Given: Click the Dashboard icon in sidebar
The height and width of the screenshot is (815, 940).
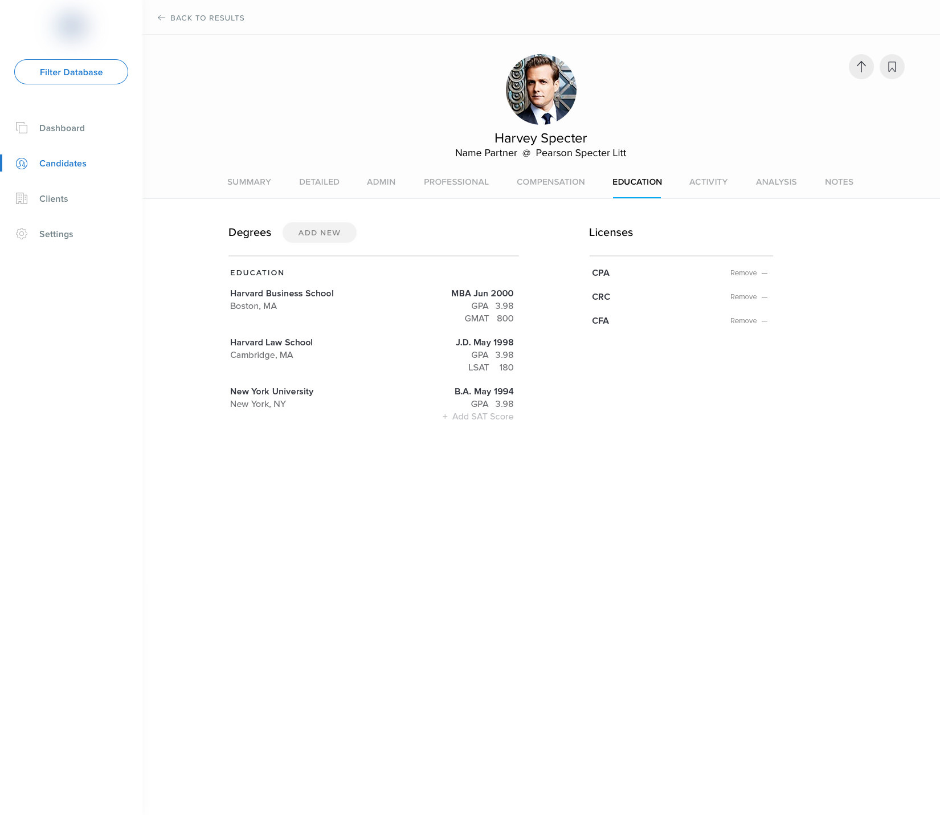Looking at the screenshot, I should (x=22, y=128).
